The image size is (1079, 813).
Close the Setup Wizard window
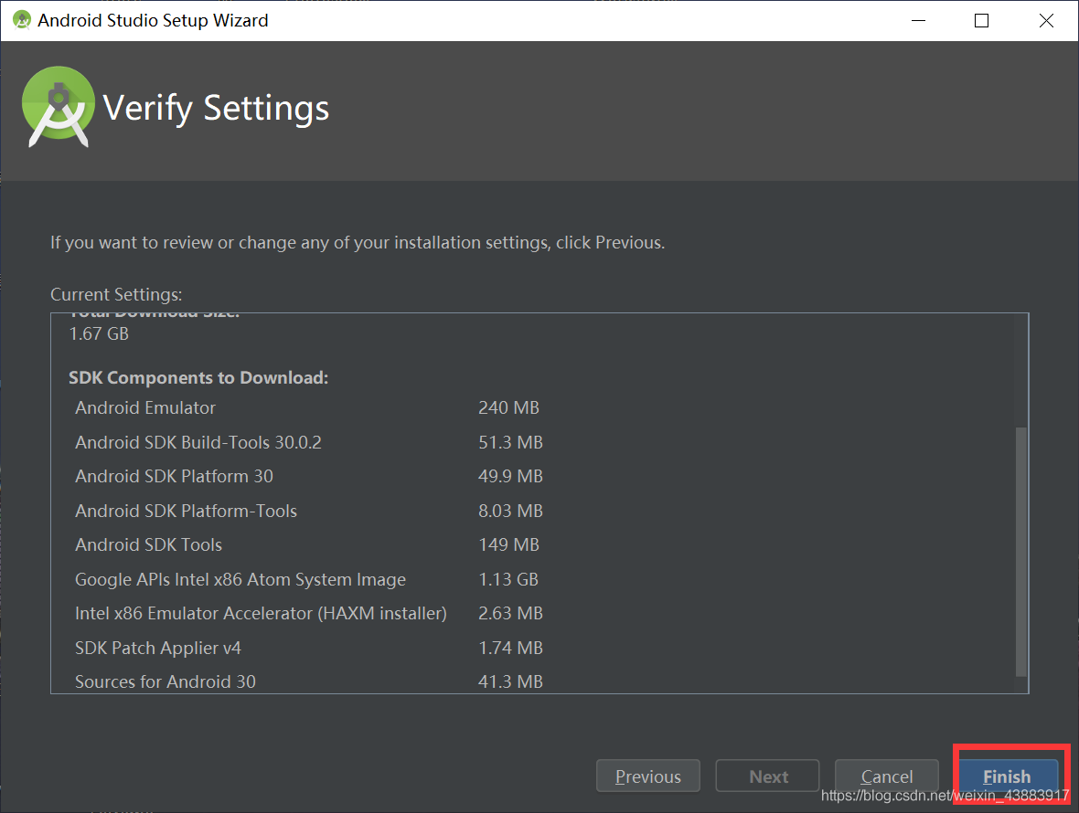click(1046, 21)
